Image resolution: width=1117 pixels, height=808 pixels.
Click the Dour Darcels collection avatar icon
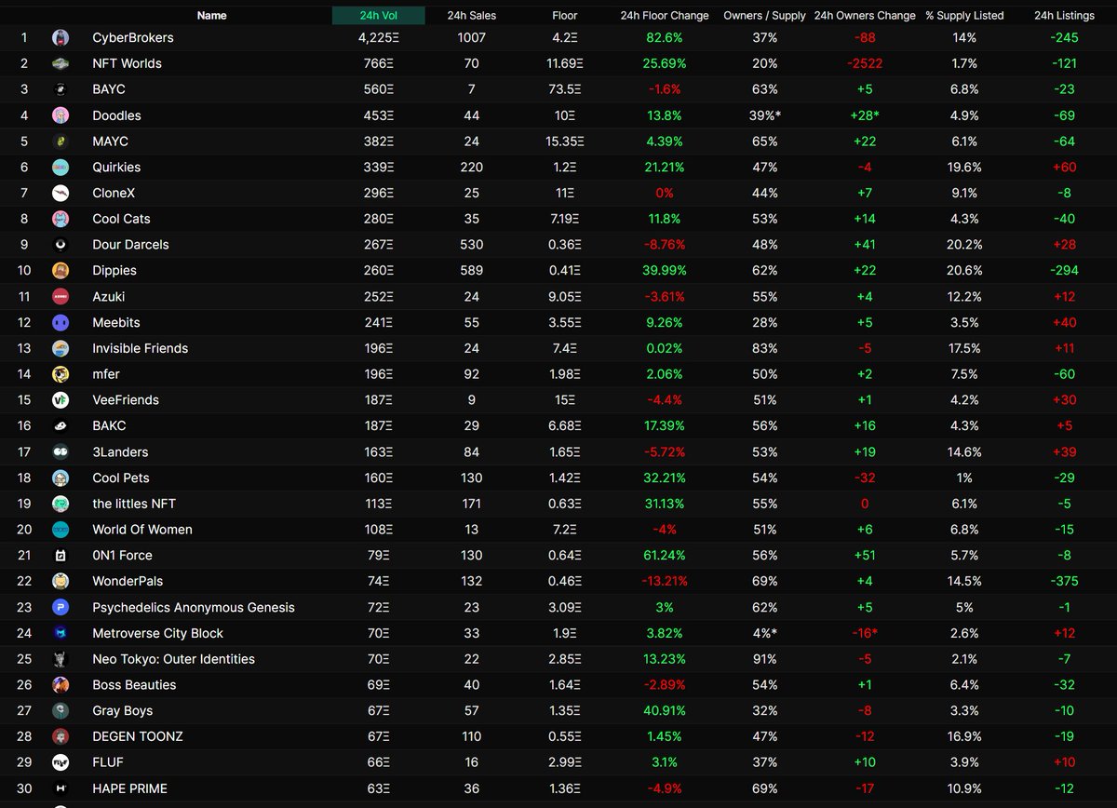(61, 245)
